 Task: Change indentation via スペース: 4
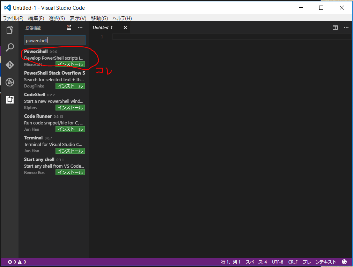click(256, 262)
